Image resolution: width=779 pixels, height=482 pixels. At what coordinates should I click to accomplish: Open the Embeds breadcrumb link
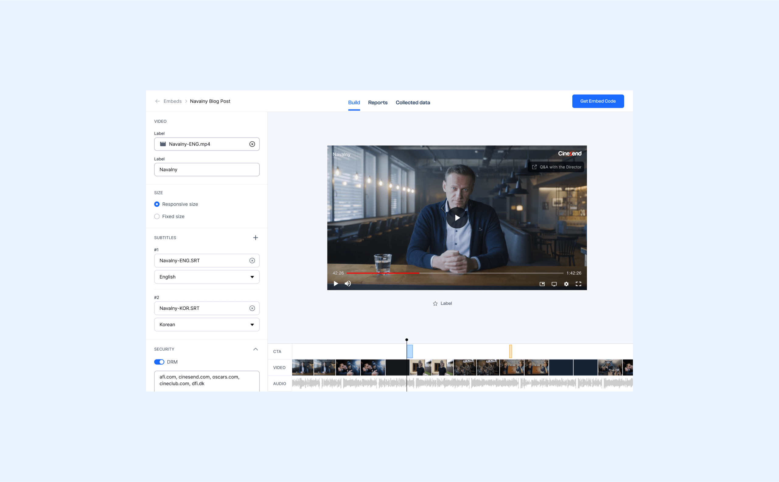(172, 101)
